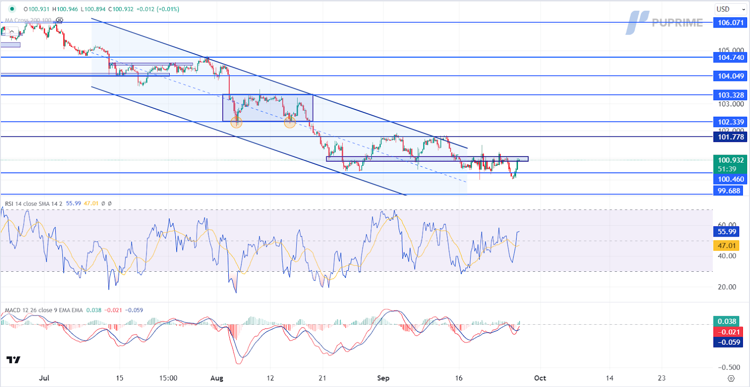750x387 pixels.
Task: Click the 99.688 price level label
Action: coord(728,191)
